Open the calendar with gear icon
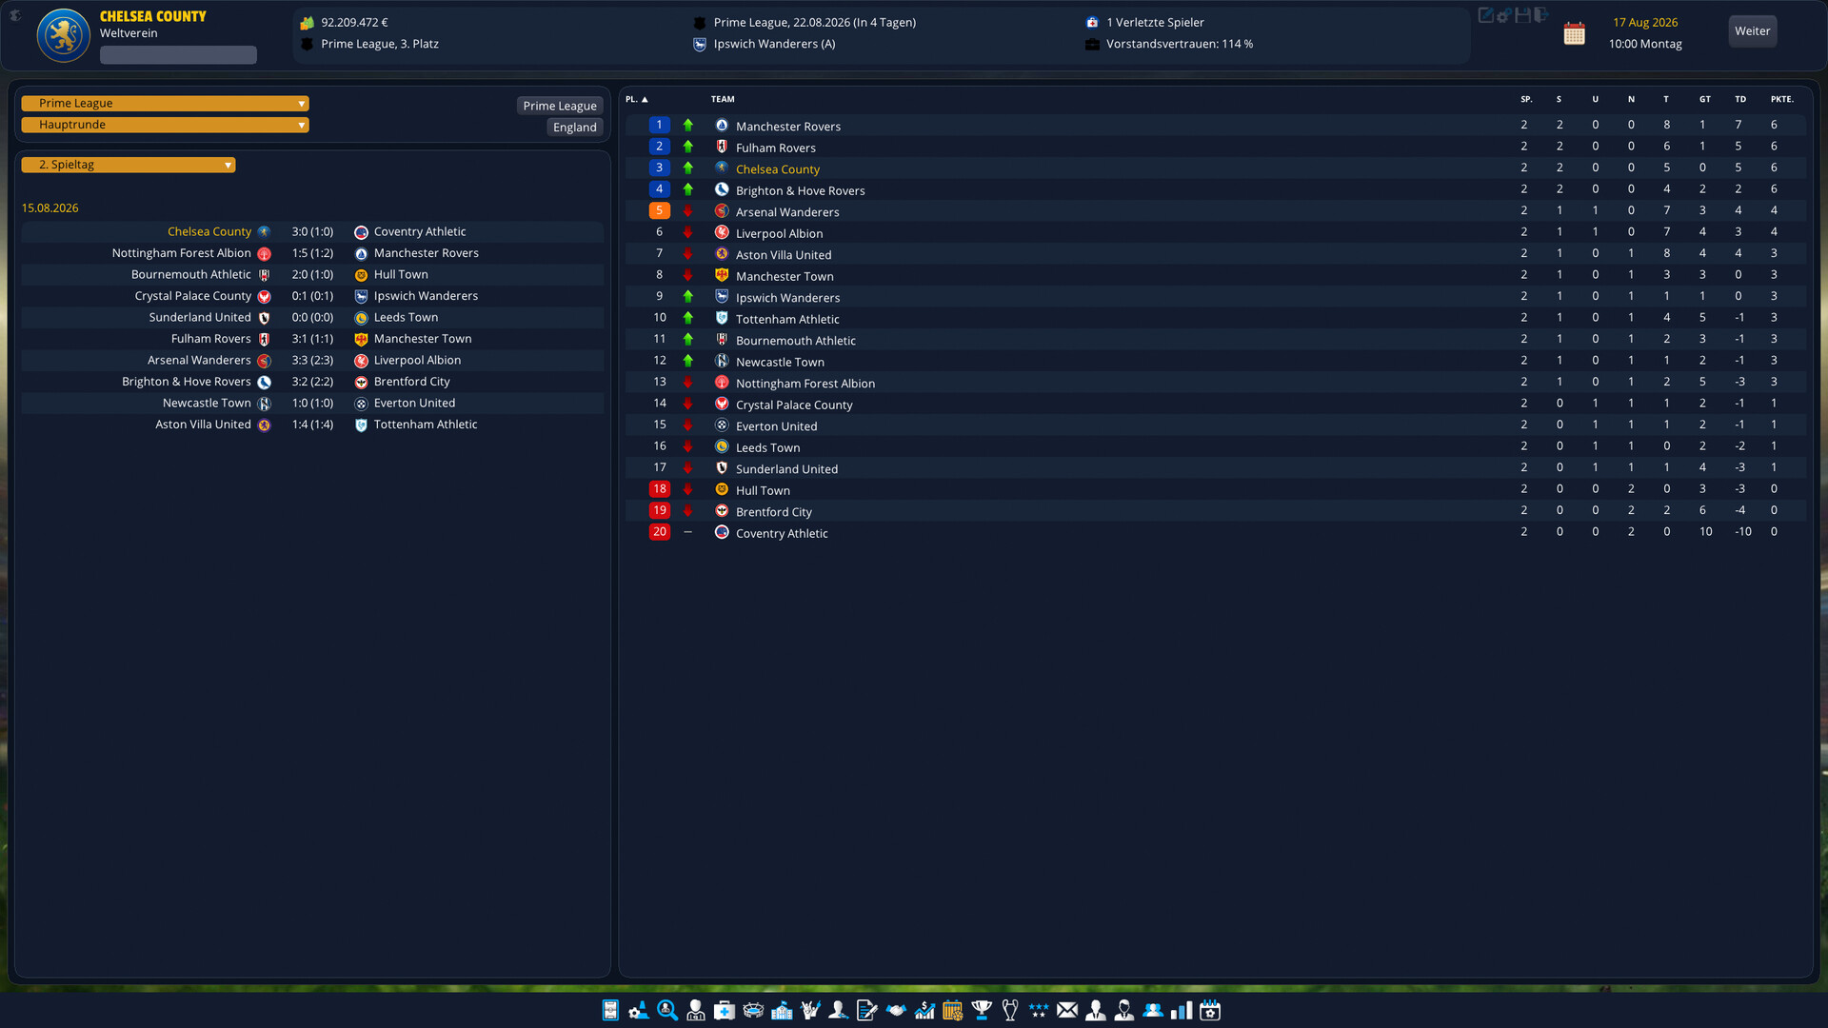 pos(1210,1010)
